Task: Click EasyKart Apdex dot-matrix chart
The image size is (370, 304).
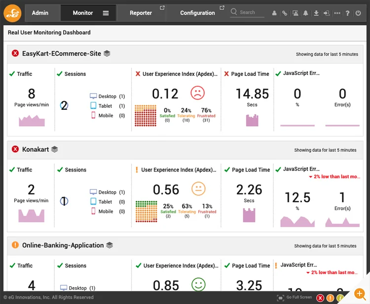Action: tap(146, 115)
